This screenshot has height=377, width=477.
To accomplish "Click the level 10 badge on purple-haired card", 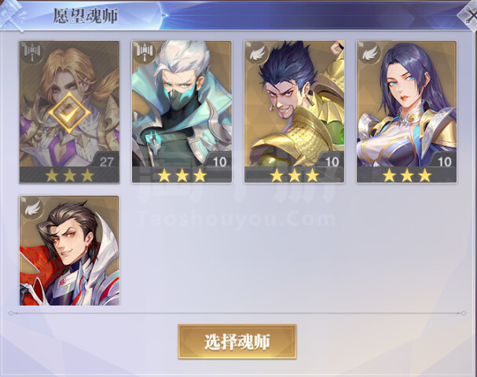I will point(445,161).
